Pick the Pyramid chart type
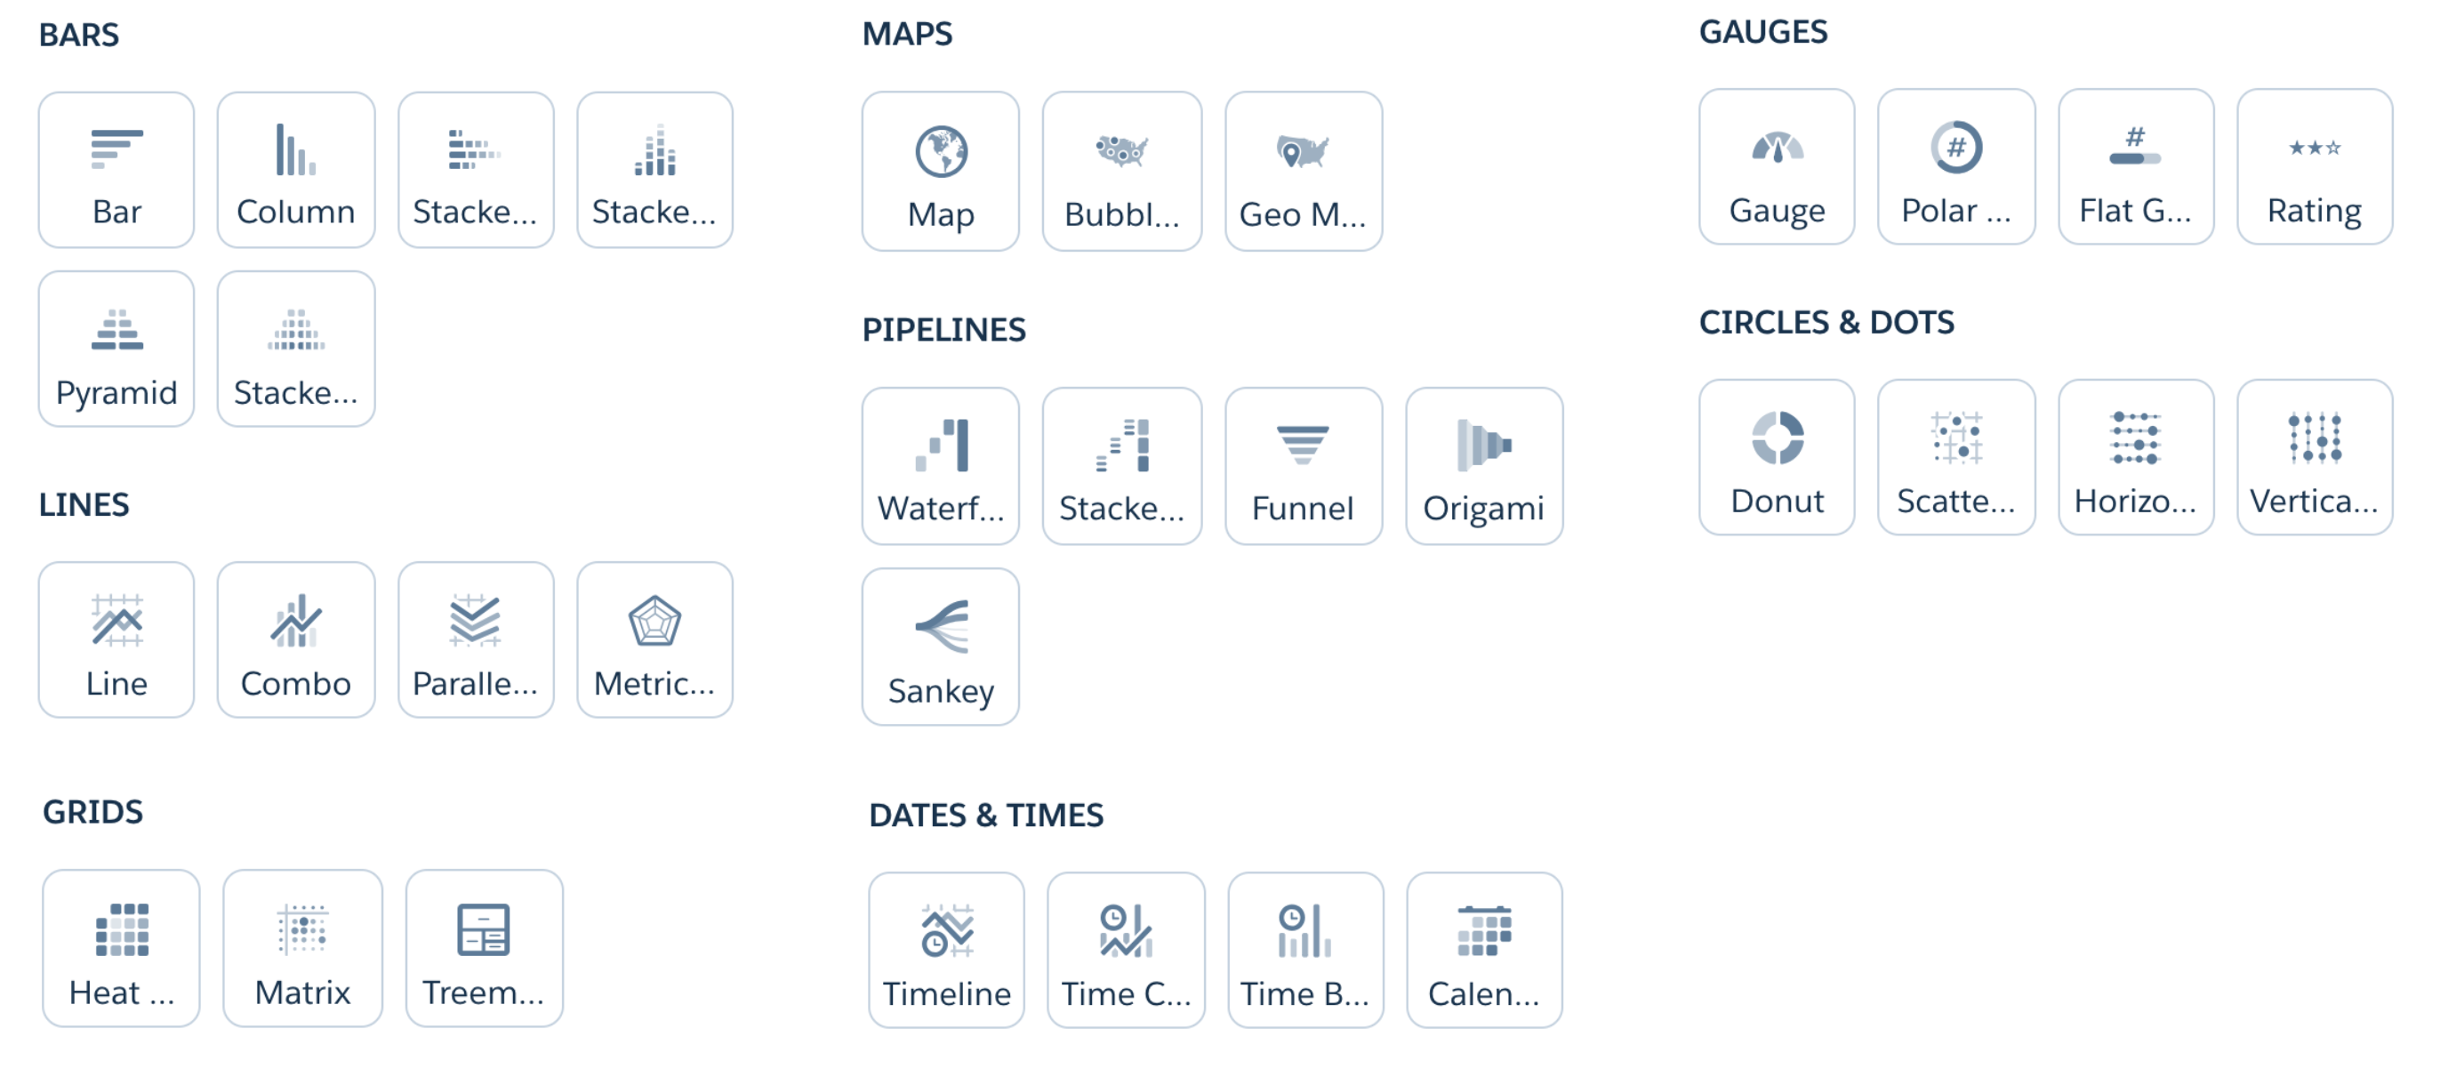 [x=116, y=349]
